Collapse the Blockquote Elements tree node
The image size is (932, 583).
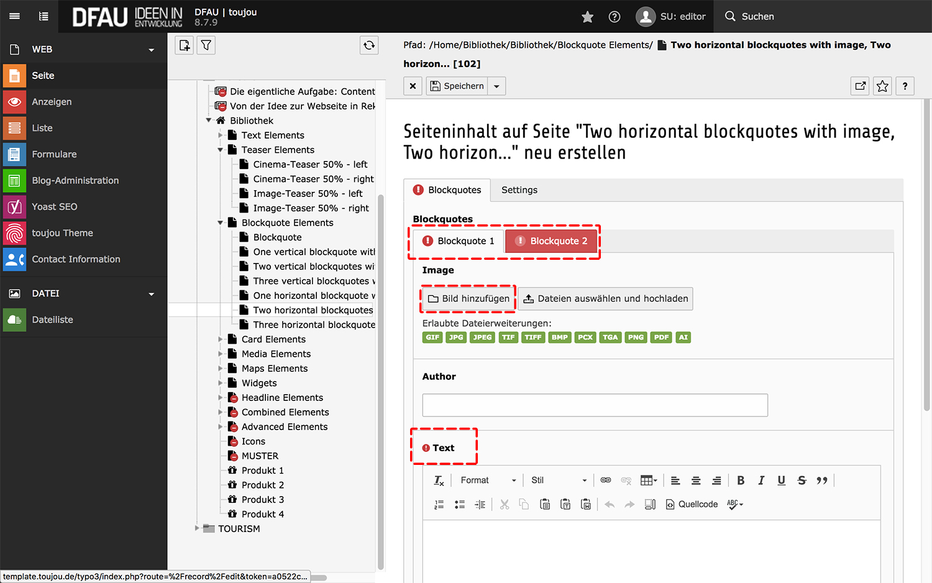coord(220,223)
